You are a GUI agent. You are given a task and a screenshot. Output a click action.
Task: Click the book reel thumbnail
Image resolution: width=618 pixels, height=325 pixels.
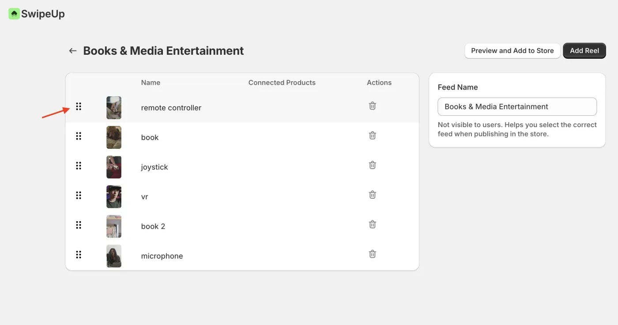114,137
